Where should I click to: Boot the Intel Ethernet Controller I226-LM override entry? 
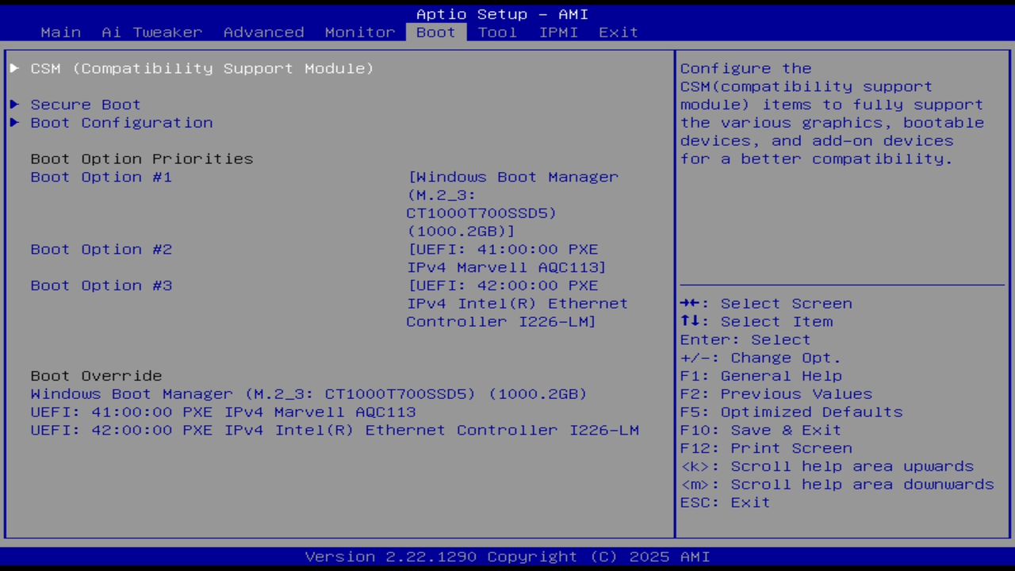point(335,430)
